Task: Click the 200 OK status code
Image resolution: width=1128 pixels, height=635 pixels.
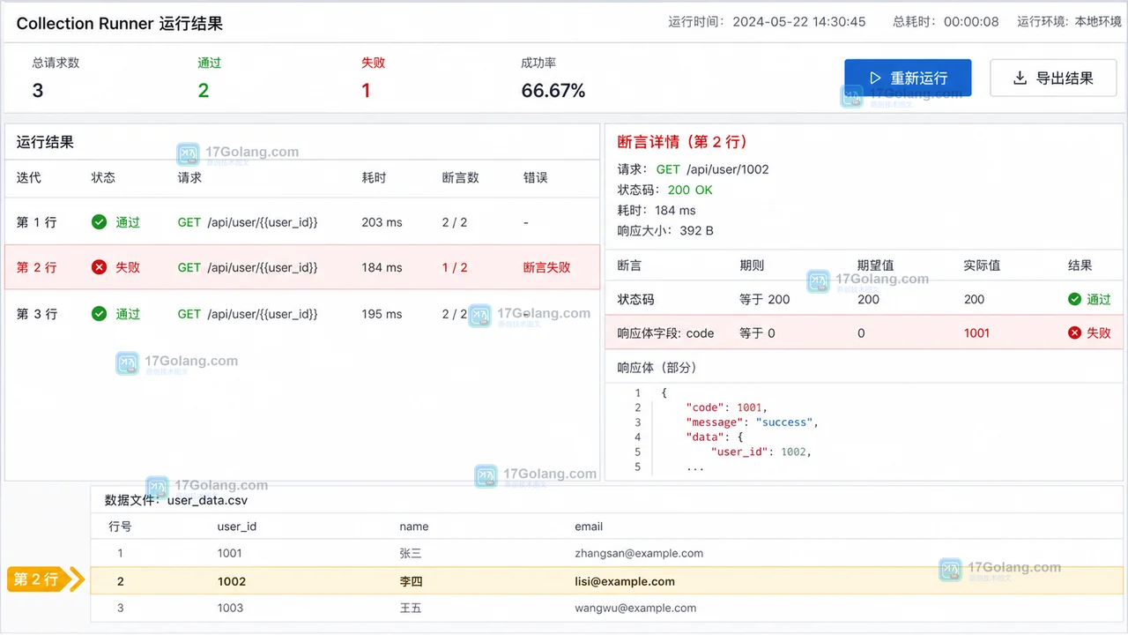Action: click(x=690, y=190)
